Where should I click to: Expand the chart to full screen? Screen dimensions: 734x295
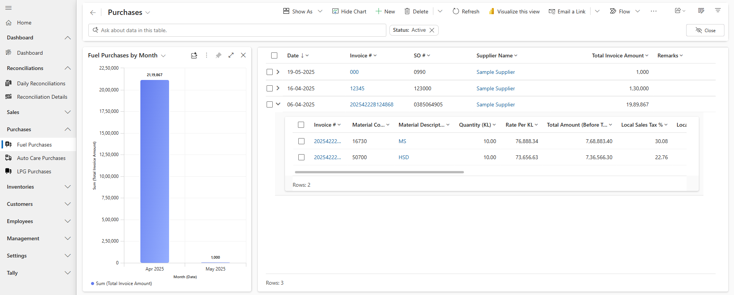pyautogui.click(x=231, y=55)
